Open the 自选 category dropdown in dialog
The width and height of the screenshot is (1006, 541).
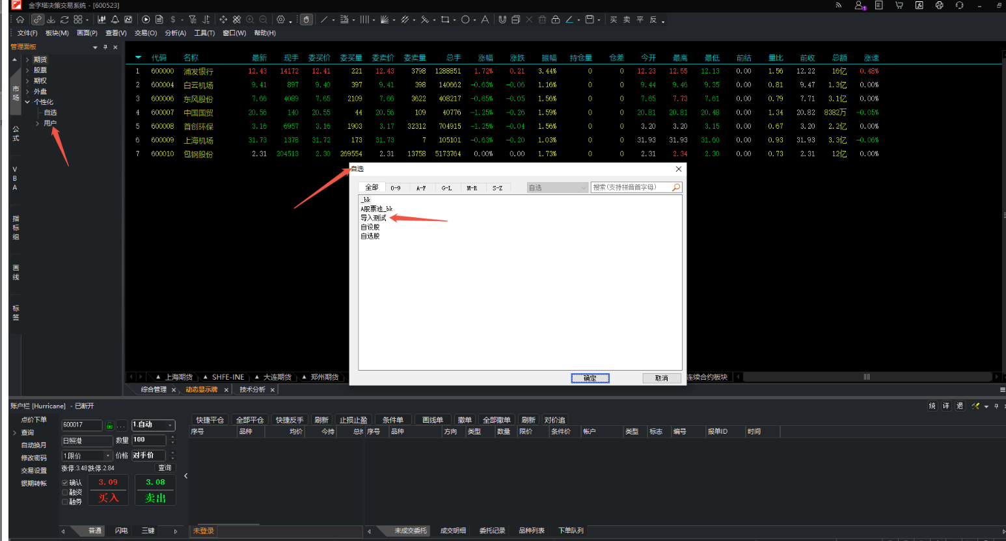click(x=558, y=187)
